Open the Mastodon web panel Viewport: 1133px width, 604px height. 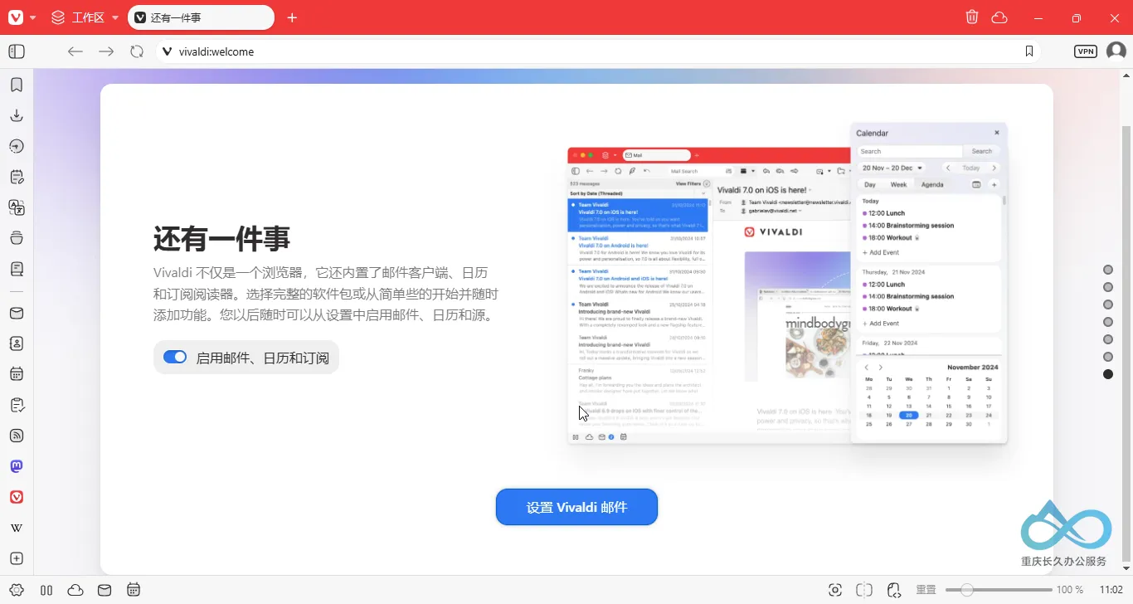point(17,466)
